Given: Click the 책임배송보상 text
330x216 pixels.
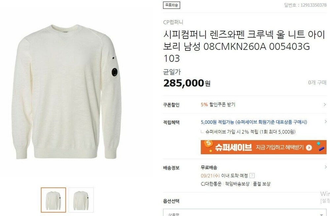Looking at the screenshot, I should 237,184.
